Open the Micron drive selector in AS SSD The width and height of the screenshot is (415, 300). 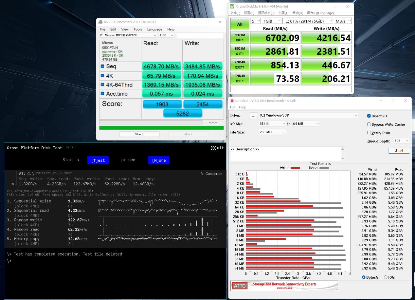pyautogui.click(x=128, y=35)
